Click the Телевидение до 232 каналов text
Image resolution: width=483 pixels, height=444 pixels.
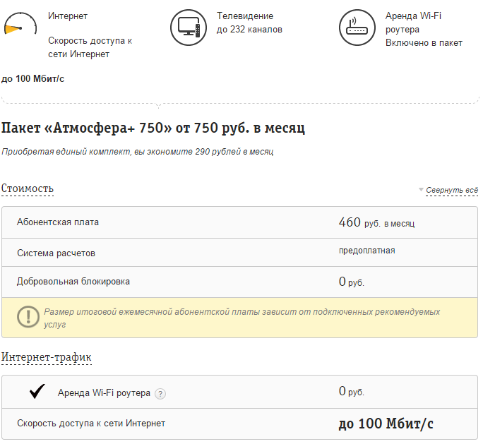coord(249,23)
